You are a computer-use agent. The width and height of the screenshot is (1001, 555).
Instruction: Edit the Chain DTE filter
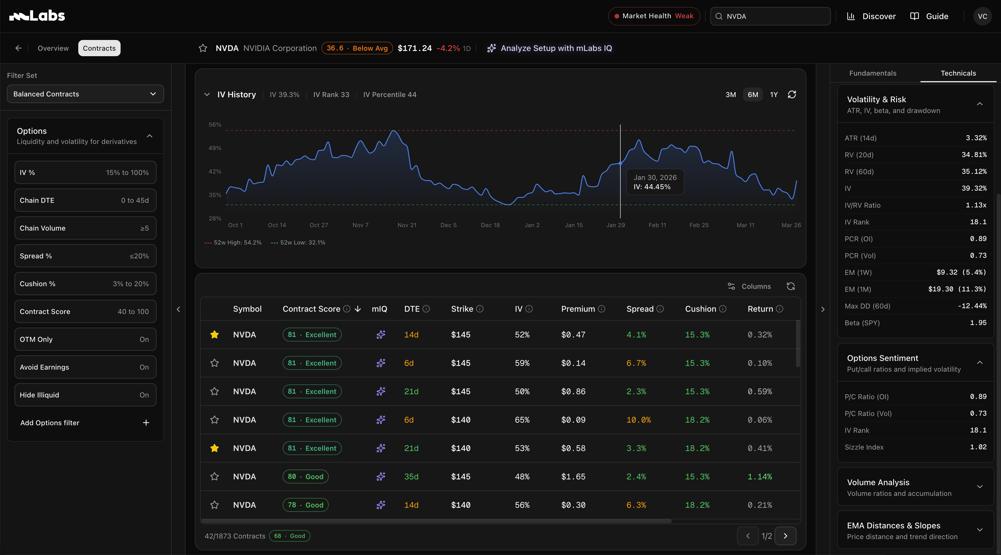click(86, 200)
